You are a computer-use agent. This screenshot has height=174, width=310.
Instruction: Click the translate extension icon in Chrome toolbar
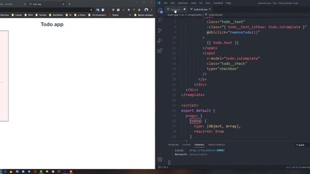click(98, 10)
